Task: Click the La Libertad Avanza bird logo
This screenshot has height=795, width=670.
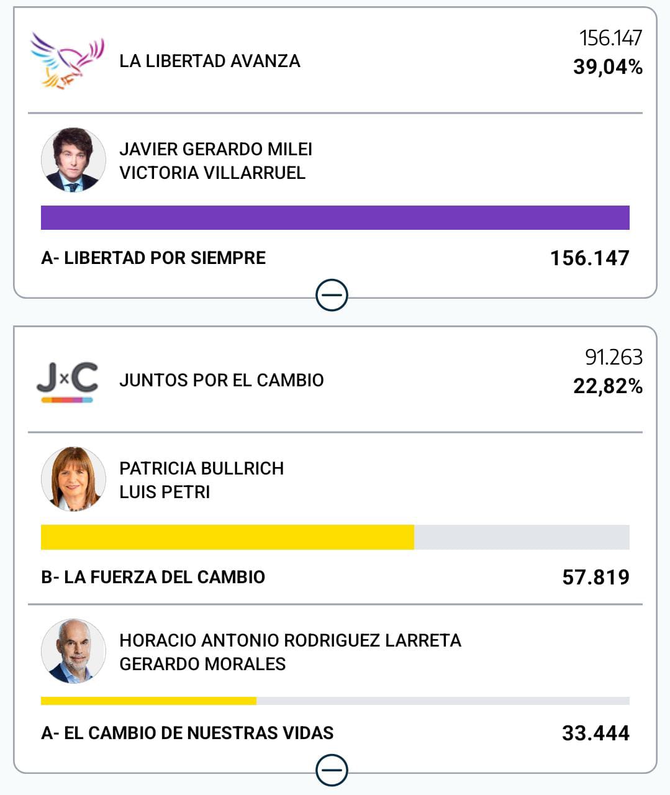Action: (x=67, y=61)
